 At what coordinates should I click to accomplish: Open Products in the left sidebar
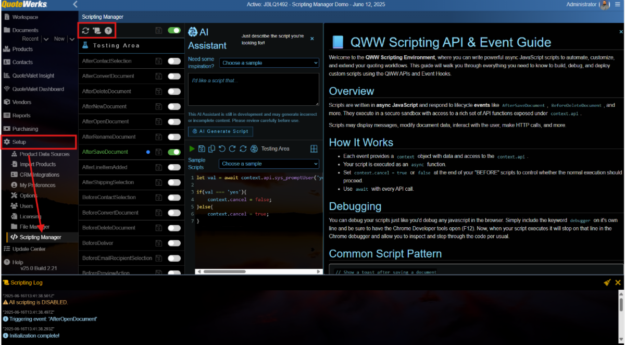click(x=22, y=49)
